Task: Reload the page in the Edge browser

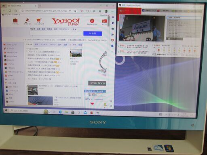Action: 10,10
